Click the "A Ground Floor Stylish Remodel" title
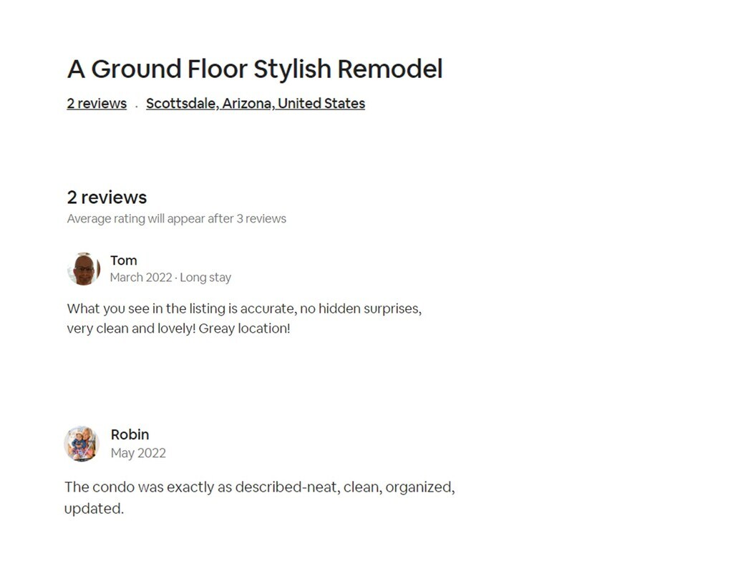Image resolution: width=733 pixels, height=566 pixels. [x=255, y=69]
